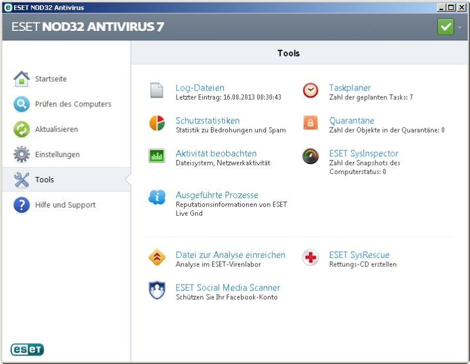Click the Startseite house icon
This screenshot has height=364, width=470.
(x=22, y=79)
